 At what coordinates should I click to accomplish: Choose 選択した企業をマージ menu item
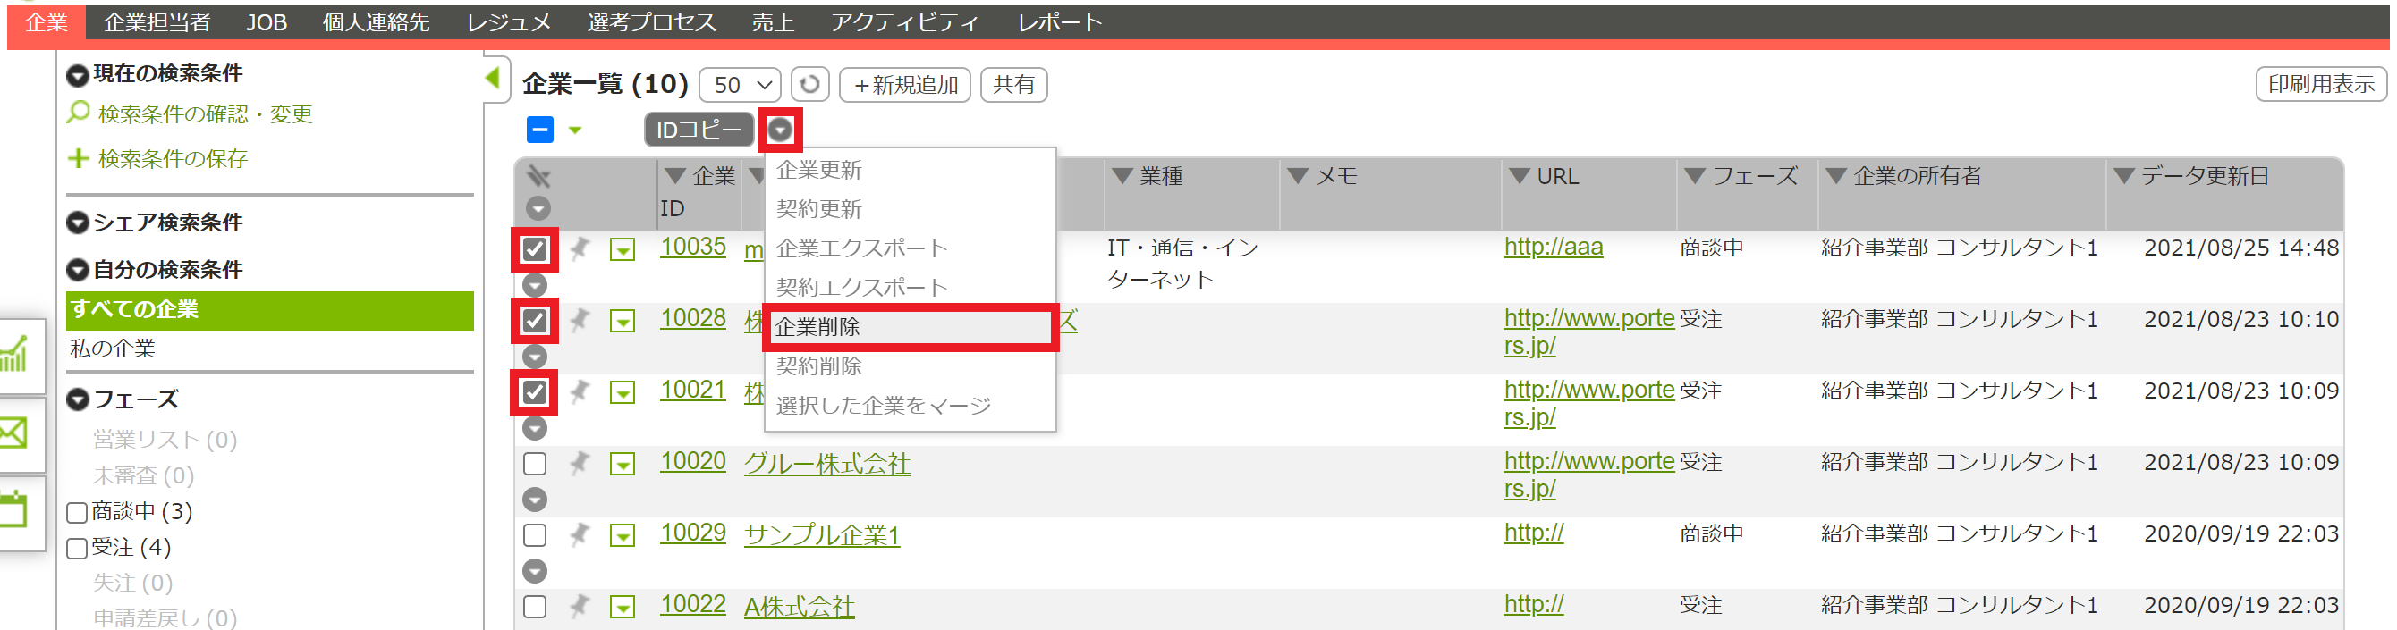(x=883, y=405)
